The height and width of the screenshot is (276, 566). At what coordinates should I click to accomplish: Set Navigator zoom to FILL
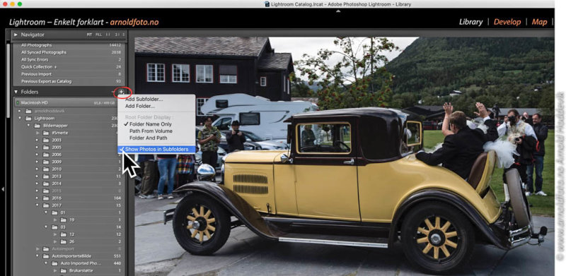point(98,35)
